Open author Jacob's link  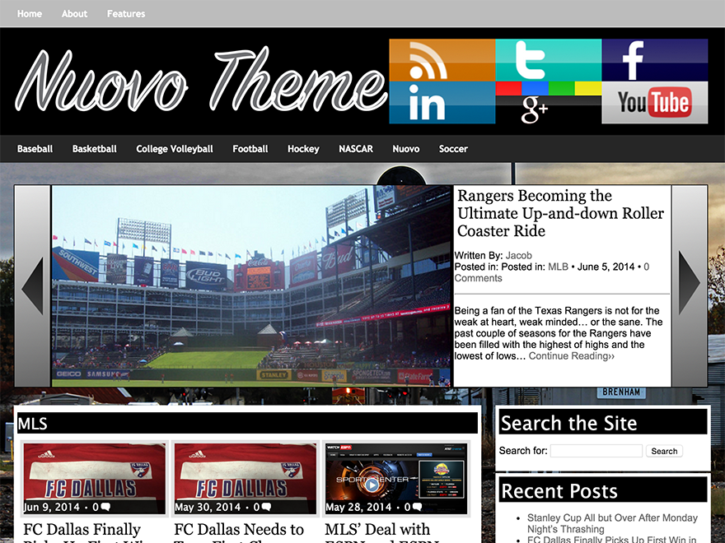(x=518, y=255)
